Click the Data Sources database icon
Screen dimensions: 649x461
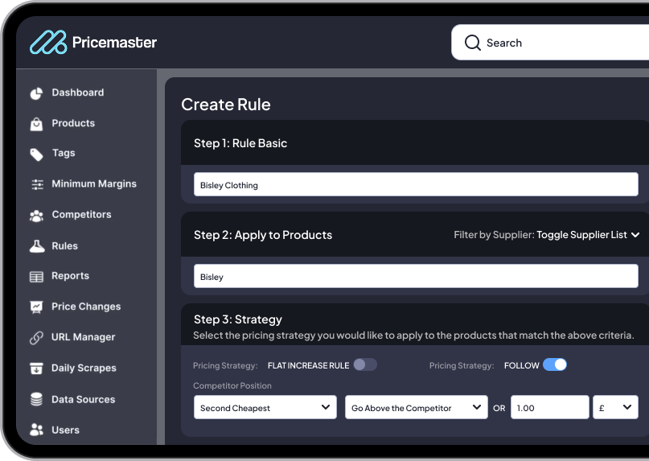[36, 400]
